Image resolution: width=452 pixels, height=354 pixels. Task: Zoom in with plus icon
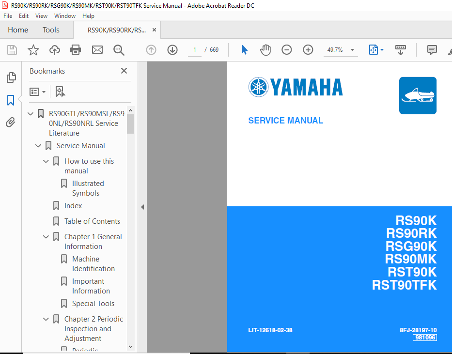pyautogui.click(x=308, y=50)
